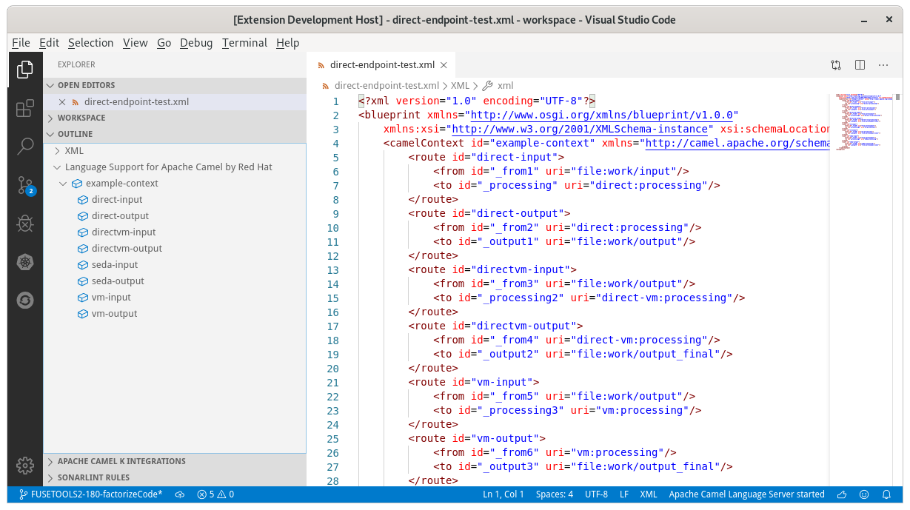Viewport: 910px width, 510px height.
Task: Open the Search view icon
Action: tap(25, 146)
